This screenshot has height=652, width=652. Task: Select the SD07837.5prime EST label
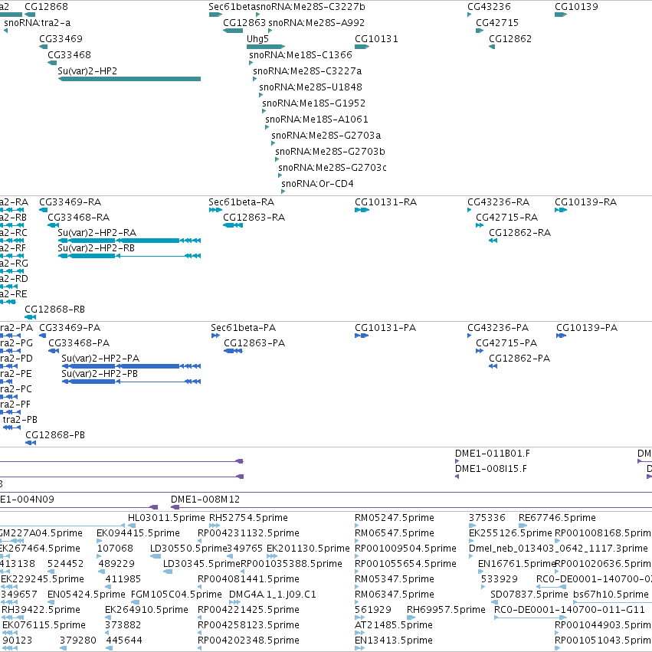[x=529, y=595]
